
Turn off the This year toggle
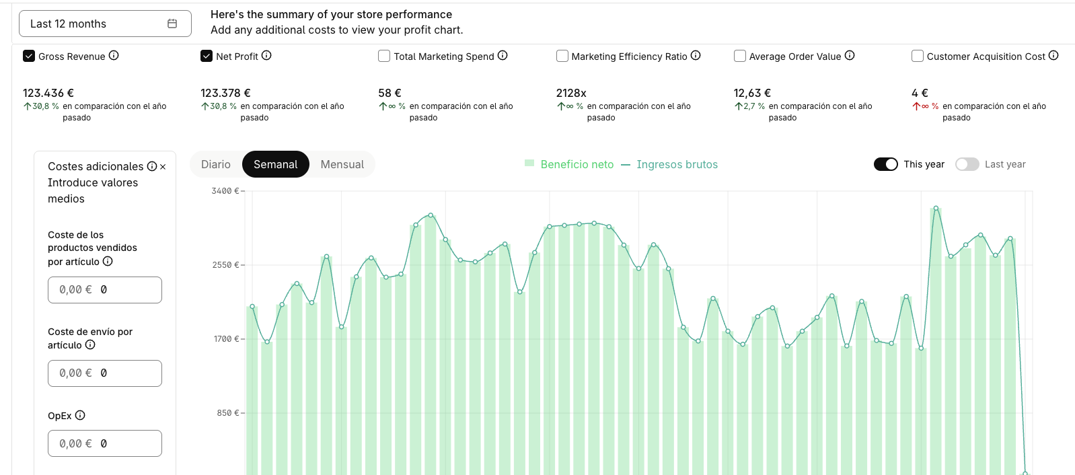click(886, 164)
